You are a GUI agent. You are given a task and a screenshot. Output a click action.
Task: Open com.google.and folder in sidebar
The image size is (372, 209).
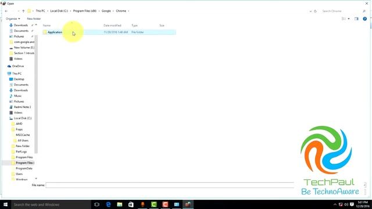(24, 42)
